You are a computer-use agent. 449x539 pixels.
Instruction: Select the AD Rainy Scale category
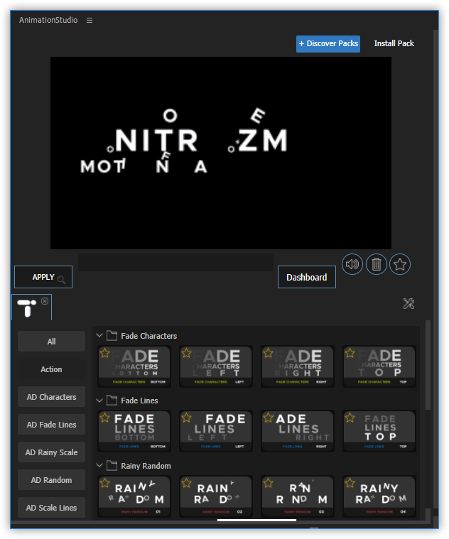click(51, 452)
